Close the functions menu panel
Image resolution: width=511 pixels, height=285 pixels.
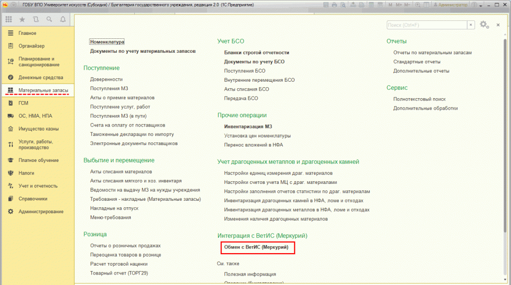(x=498, y=24)
